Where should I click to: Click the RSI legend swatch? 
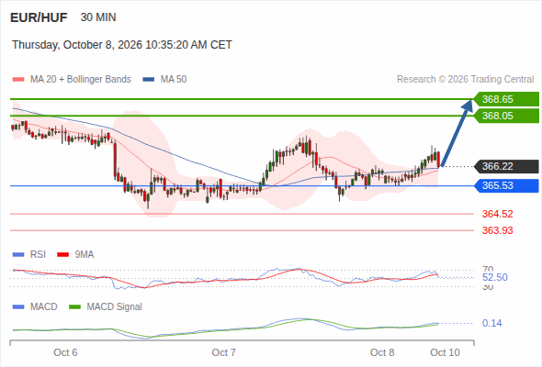(x=18, y=255)
